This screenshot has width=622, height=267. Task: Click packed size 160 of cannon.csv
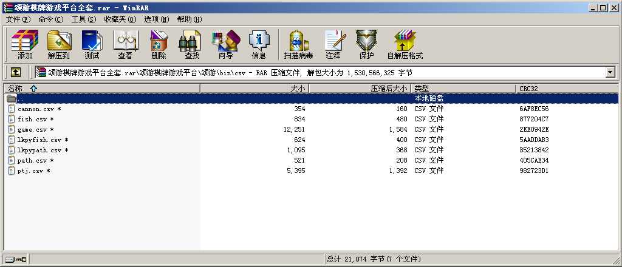click(x=402, y=109)
